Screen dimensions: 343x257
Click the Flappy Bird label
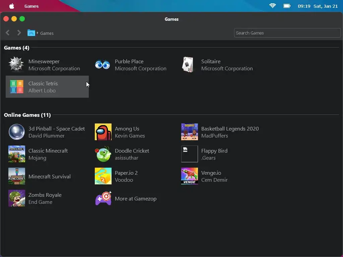[214, 151]
